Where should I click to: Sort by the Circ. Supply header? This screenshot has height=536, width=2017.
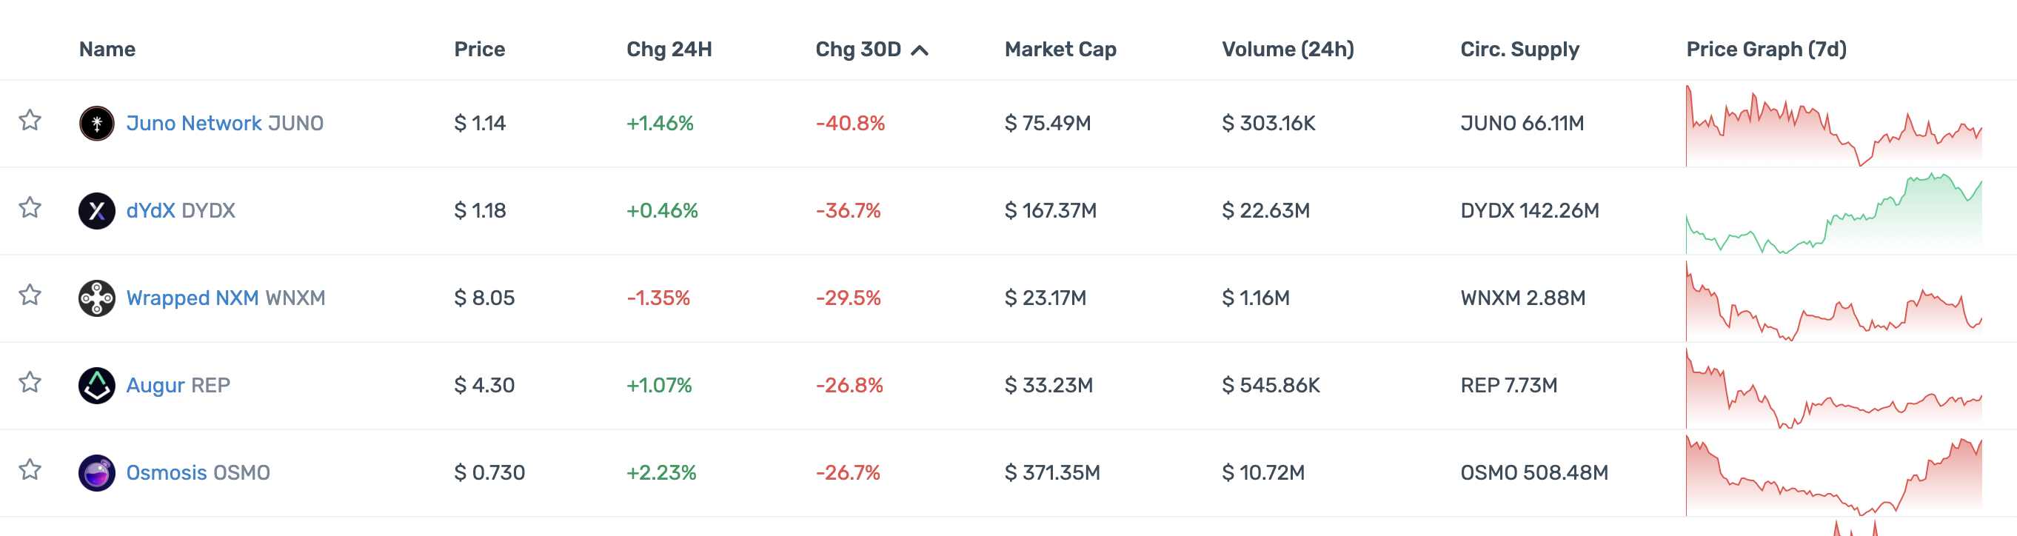[1519, 50]
